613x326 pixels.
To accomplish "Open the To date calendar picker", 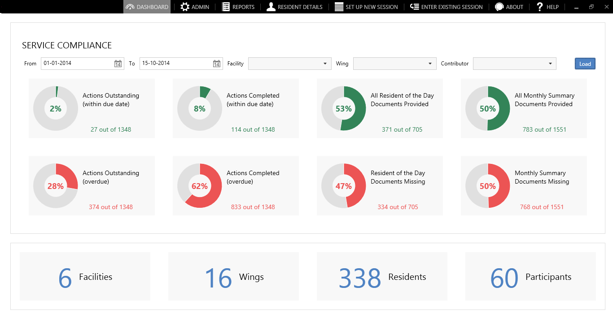I will point(216,64).
